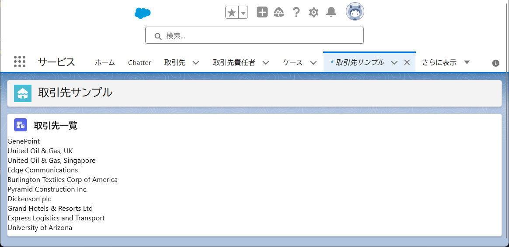Select GenePoint in the account list
The width and height of the screenshot is (509, 247).
pos(24,141)
